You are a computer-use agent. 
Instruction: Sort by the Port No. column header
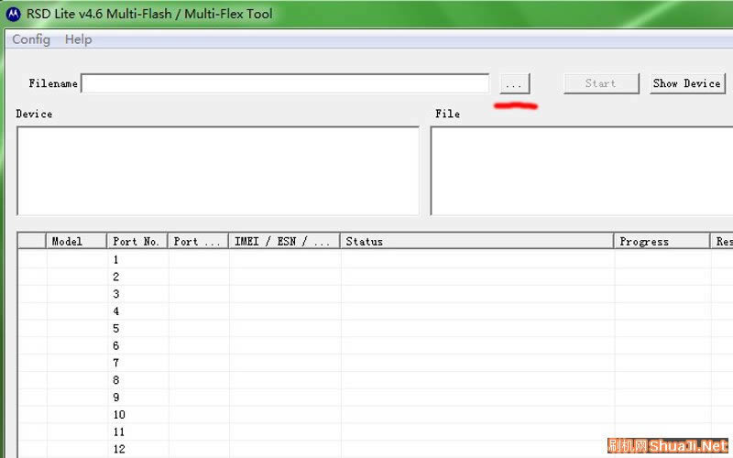pos(137,242)
